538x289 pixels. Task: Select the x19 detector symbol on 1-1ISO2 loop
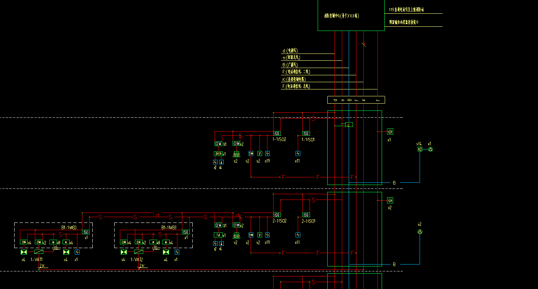tap(267, 153)
